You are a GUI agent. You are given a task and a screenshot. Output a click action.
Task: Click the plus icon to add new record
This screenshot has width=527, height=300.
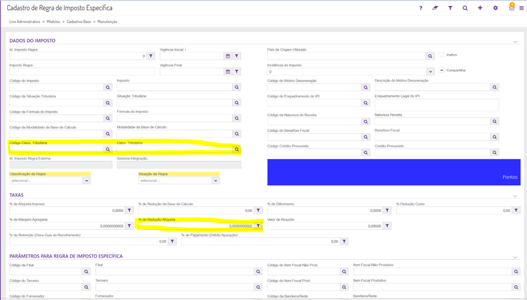point(480,8)
